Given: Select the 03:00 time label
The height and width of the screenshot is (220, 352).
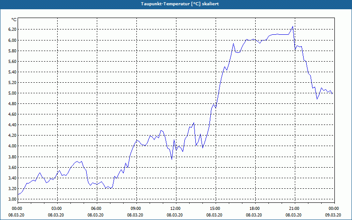Looking at the screenshot, I should pos(58,209).
